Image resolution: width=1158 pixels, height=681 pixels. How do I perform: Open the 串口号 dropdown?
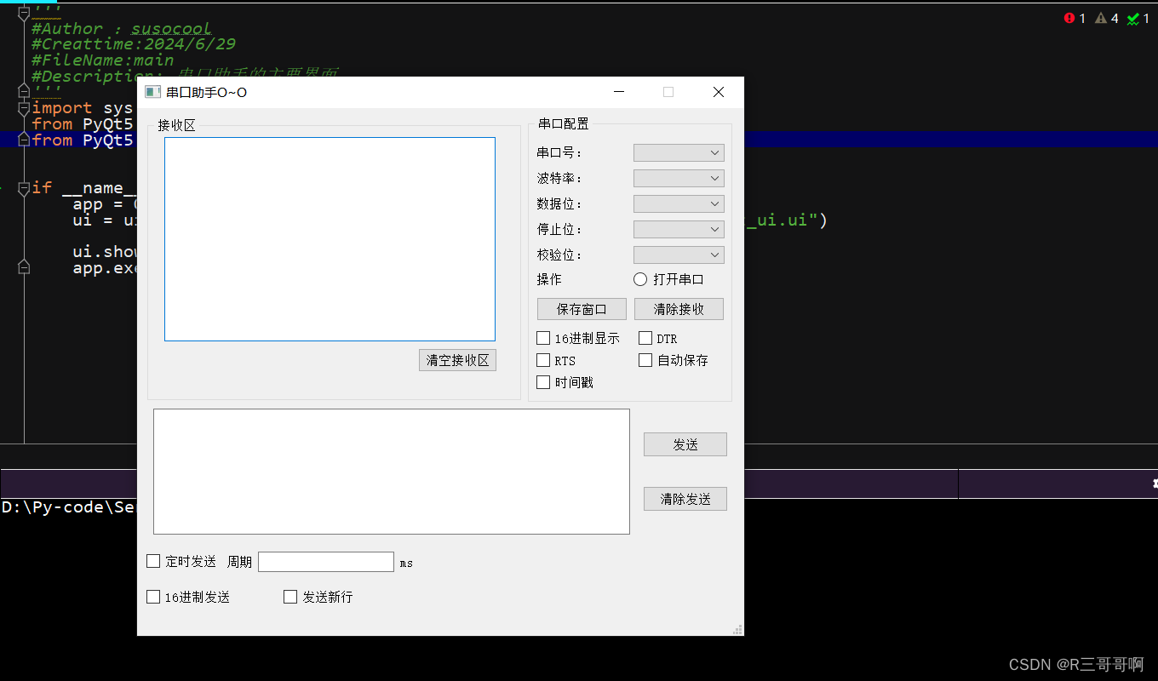[x=679, y=152]
